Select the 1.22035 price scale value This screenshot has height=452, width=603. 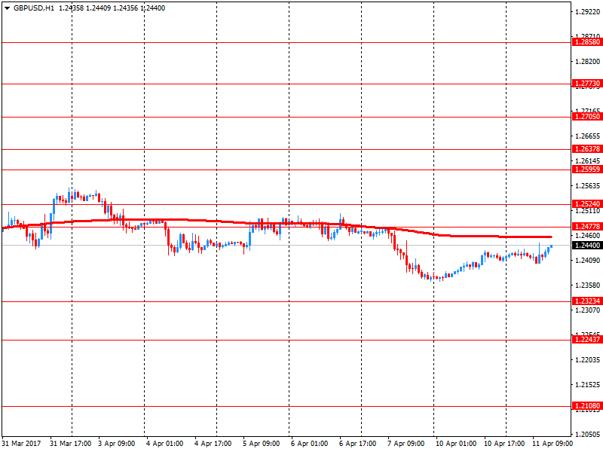(588, 360)
